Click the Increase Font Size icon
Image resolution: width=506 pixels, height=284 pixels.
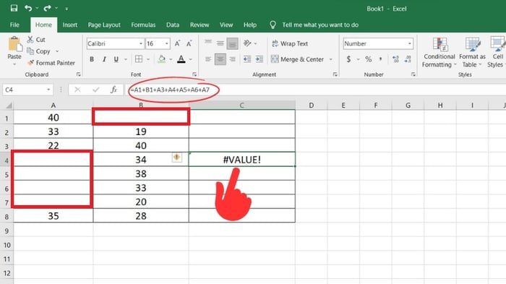(177, 43)
